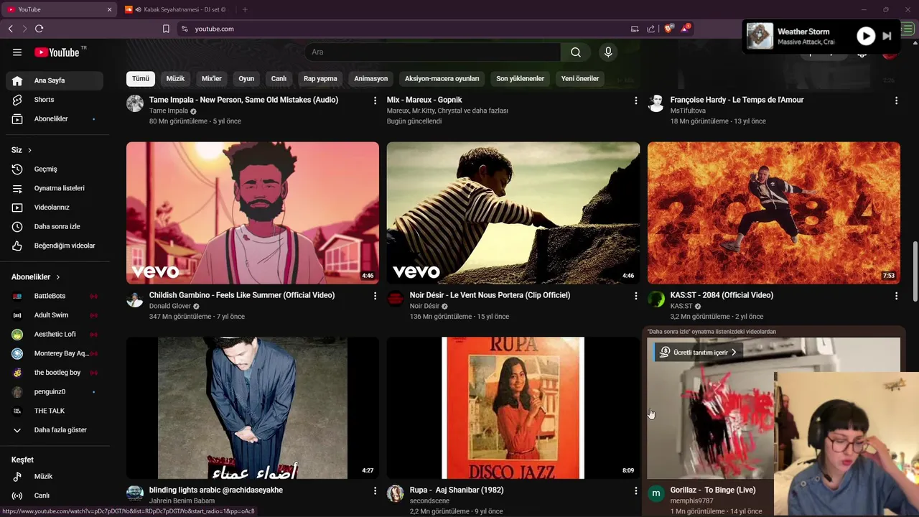Select the Animasyon filter chip
This screenshot has width=919, height=517.
click(x=371, y=78)
